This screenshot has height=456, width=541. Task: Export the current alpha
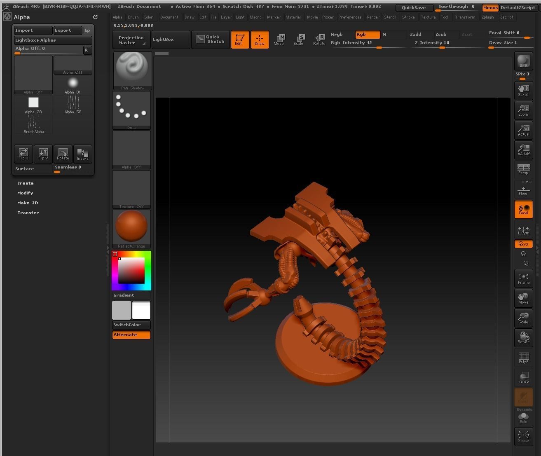pos(68,30)
